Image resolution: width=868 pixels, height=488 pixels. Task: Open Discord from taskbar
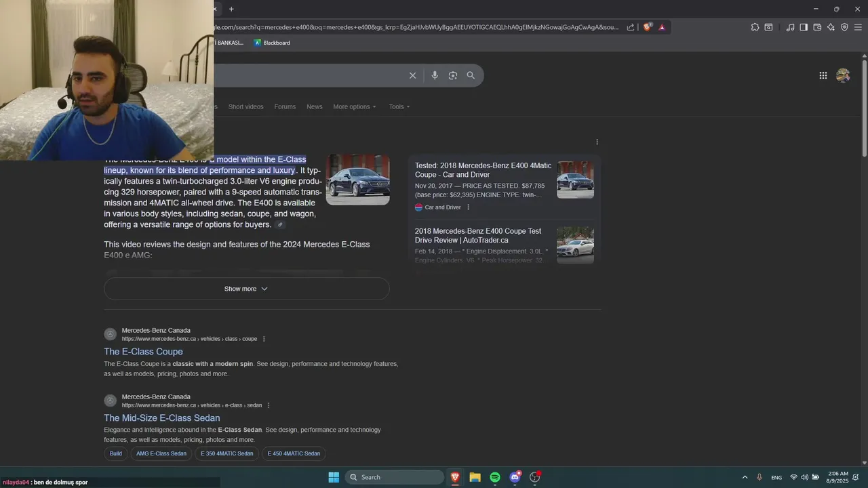515,477
